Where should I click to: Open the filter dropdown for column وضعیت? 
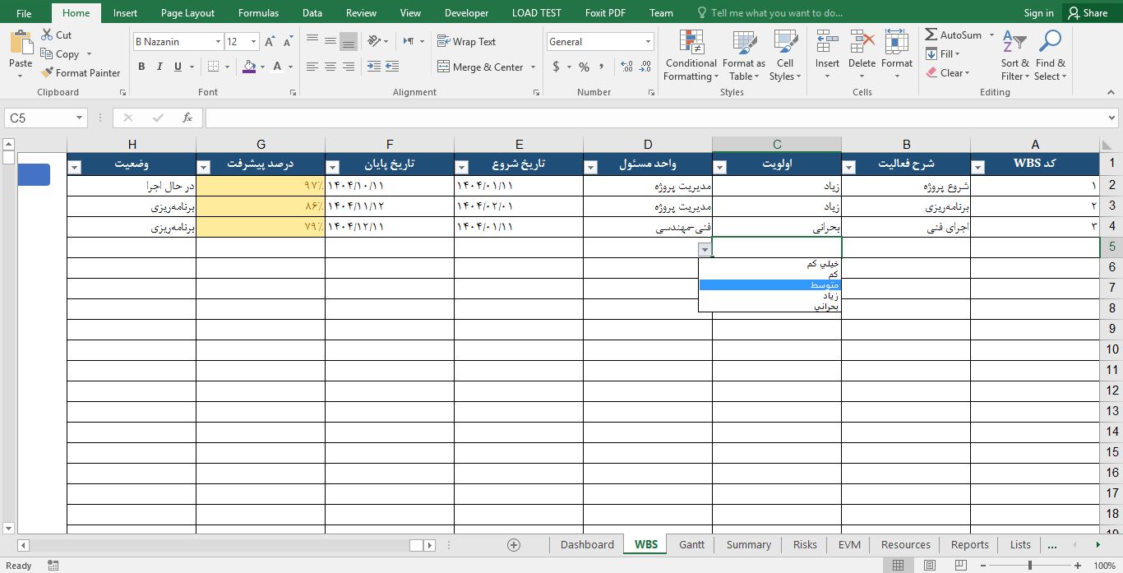click(x=75, y=168)
